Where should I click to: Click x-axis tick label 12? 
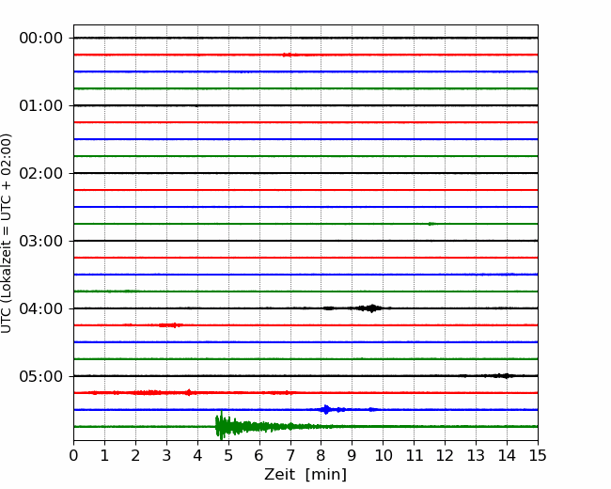point(445,455)
